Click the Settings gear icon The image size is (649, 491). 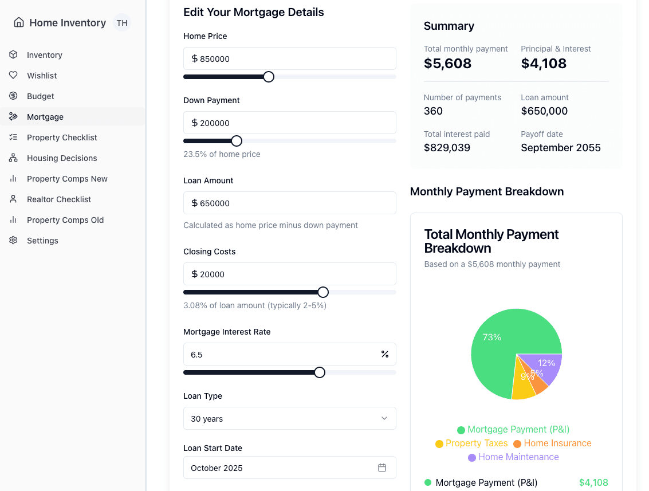pos(13,241)
